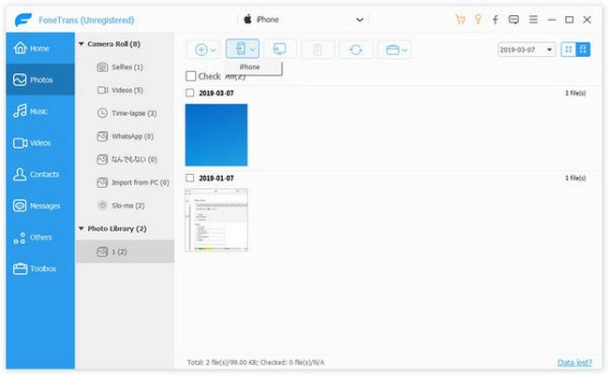
Task: Select the album named 1 (2)
Action: 125,252
